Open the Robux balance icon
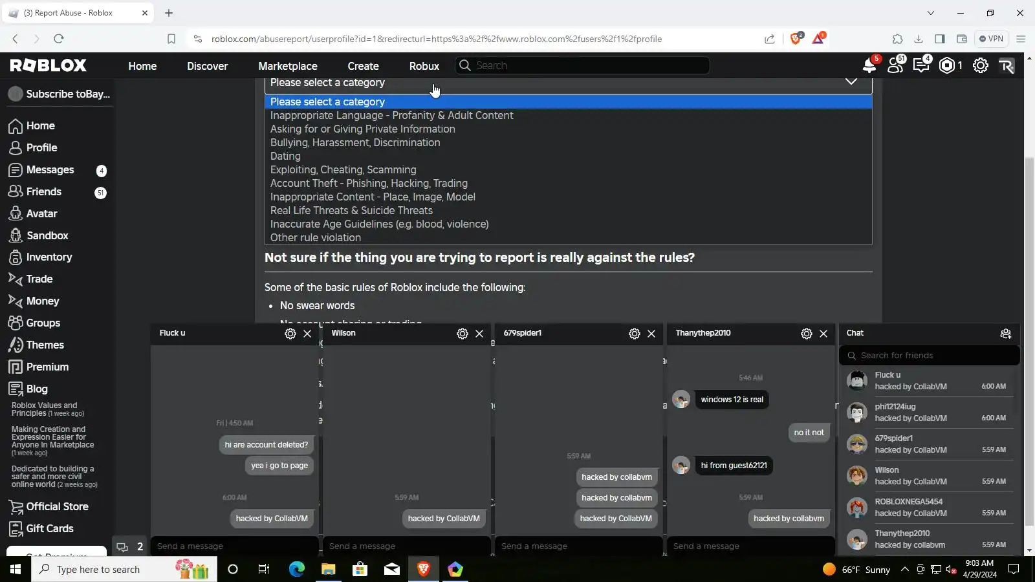The width and height of the screenshot is (1035, 582). point(947,65)
